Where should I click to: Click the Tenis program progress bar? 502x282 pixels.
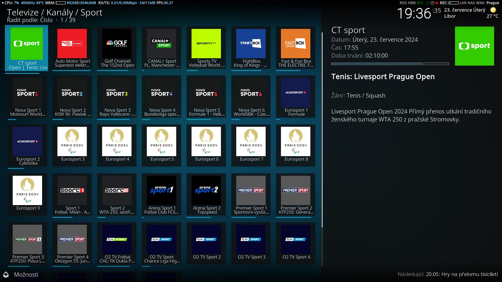tap(390, 64)
